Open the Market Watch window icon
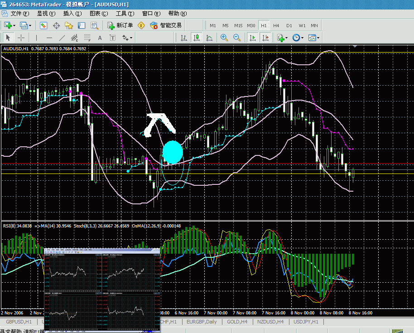The height and width of the screenshot is (333, 414). pos(43,25)
